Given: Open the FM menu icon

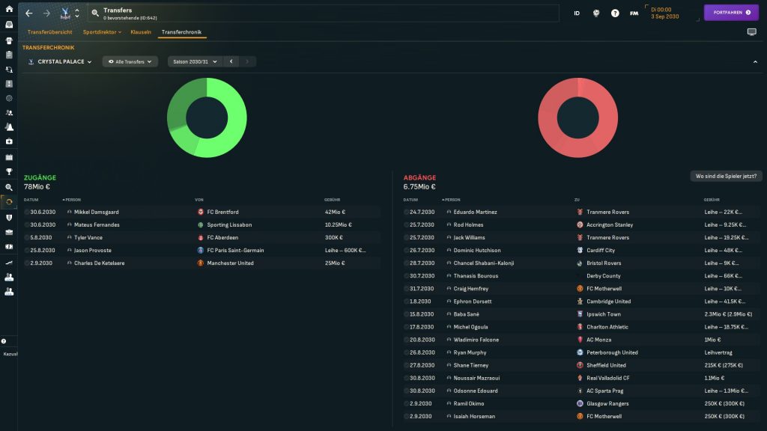Looking at the screenshot, I should [x=634, y=13].
